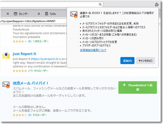This screenshot has width=163, height=124.
Task: Click the 1,585ユーザー user count text
Action: click(x=41, y=41)
